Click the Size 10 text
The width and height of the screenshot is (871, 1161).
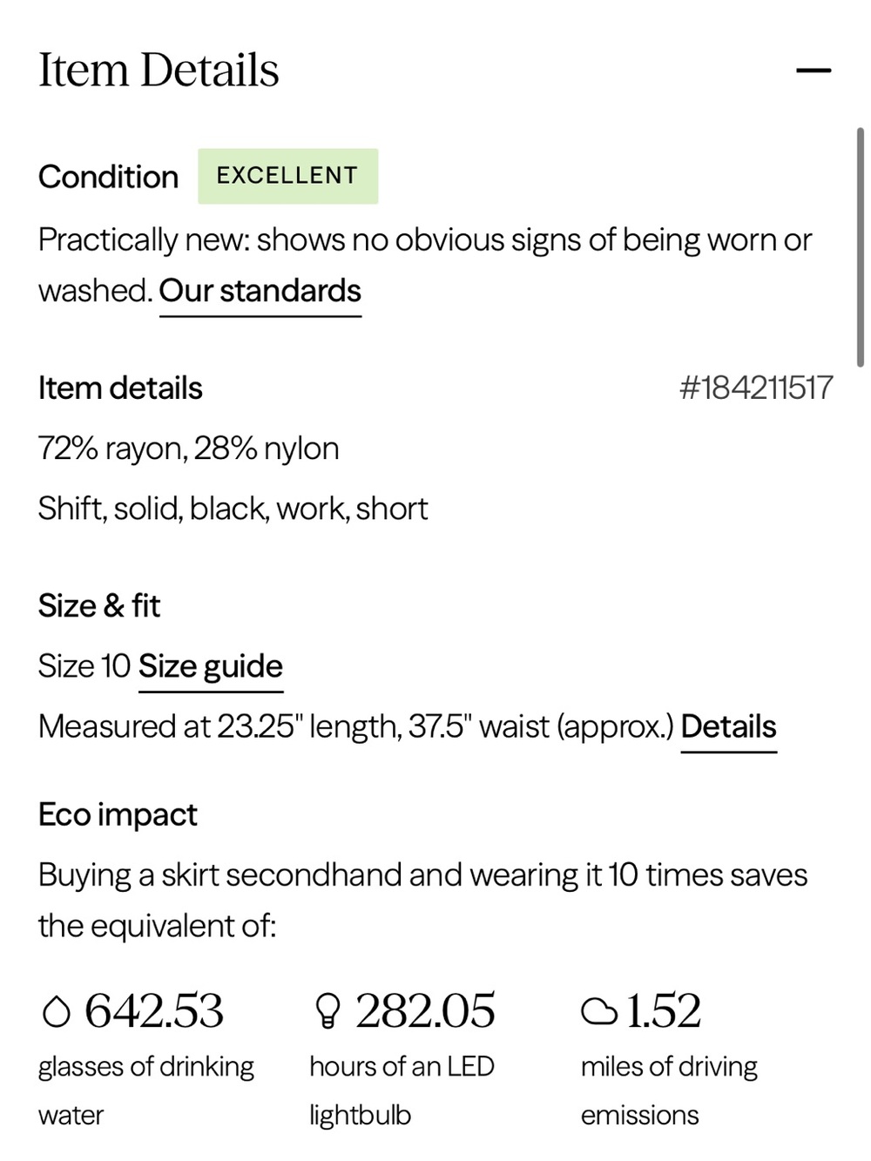click(x=84, y=666)
